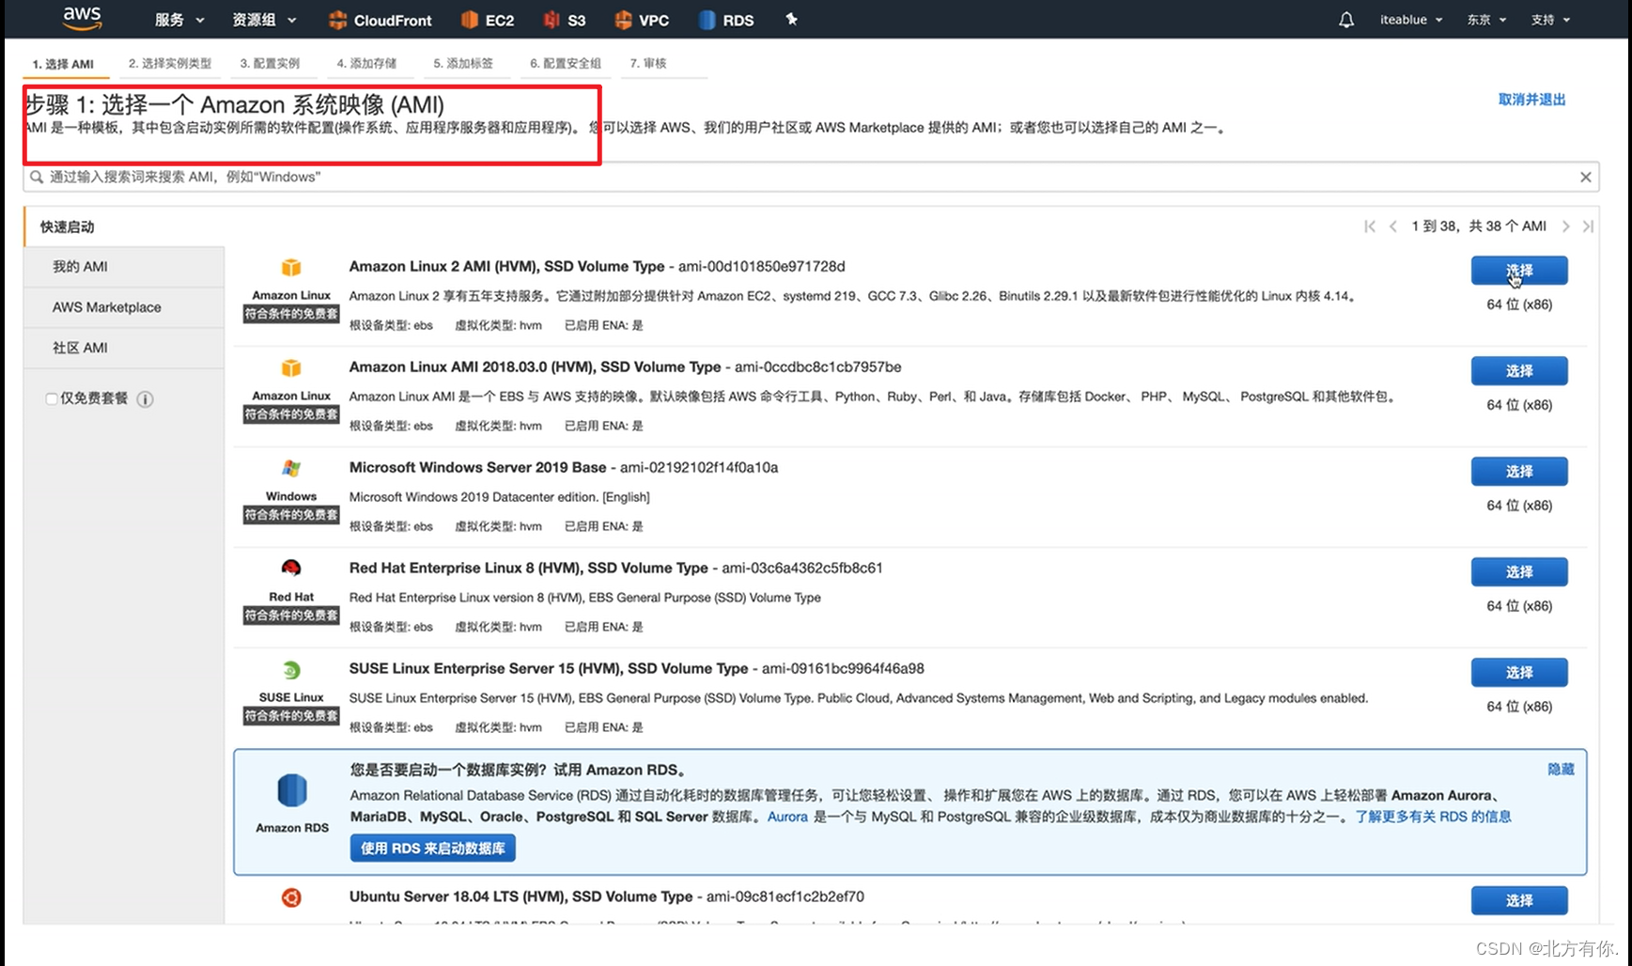Select 社区 AMI in the sidebar
The image size is (1632, 966).
[124, 348]
